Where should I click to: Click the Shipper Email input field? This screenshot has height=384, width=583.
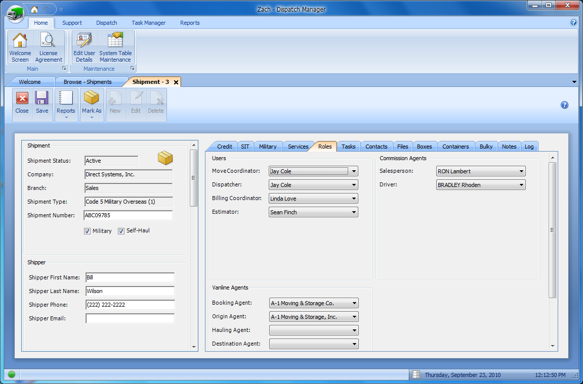coord(130,319)
